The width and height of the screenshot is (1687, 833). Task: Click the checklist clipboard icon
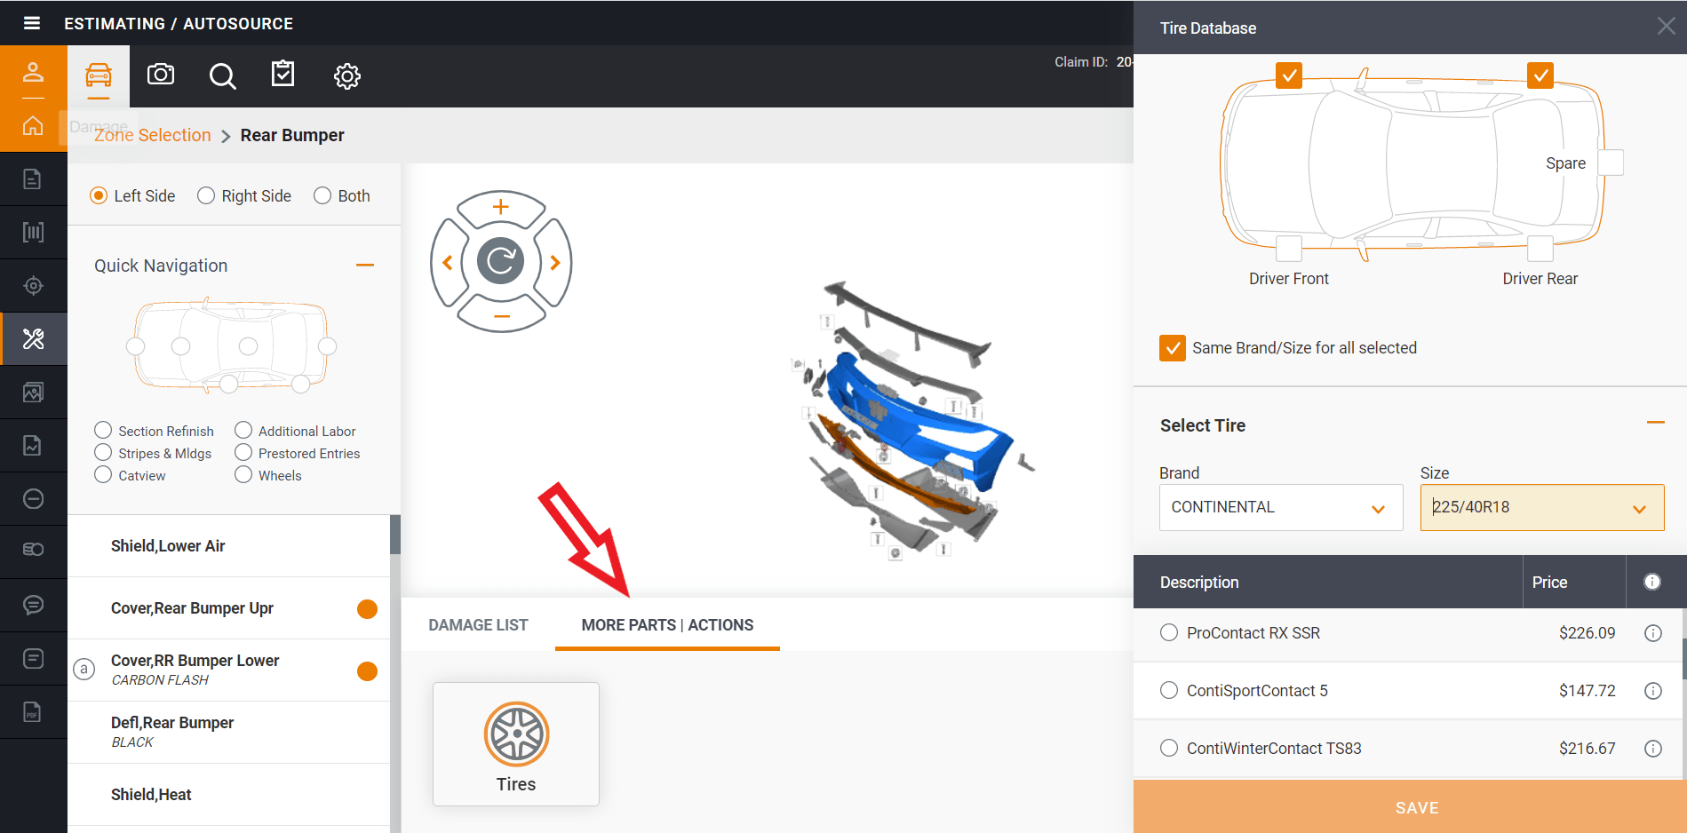(282, 76)
